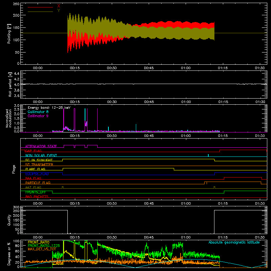The image size is (271, 271).
Task: Click the yellow FRONT_RATIO legend entry
Action: pos(39,242)
